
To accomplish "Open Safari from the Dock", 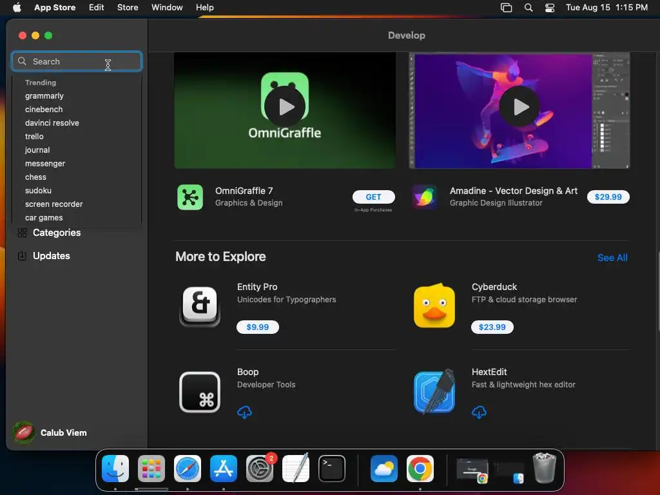I will click(x=188, y=469).
